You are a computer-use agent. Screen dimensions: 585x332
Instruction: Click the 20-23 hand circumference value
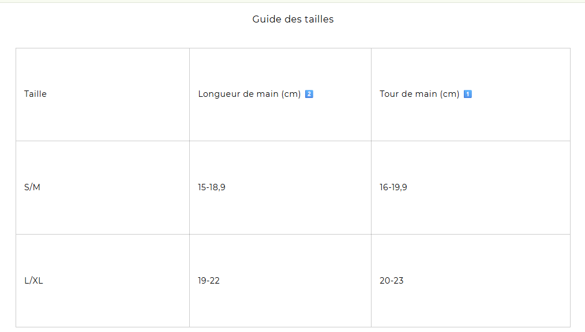pos(392,281)
